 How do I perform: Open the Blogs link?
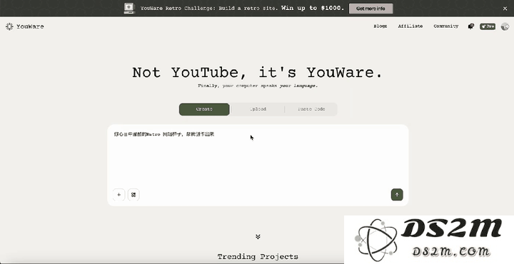point(381,26)
